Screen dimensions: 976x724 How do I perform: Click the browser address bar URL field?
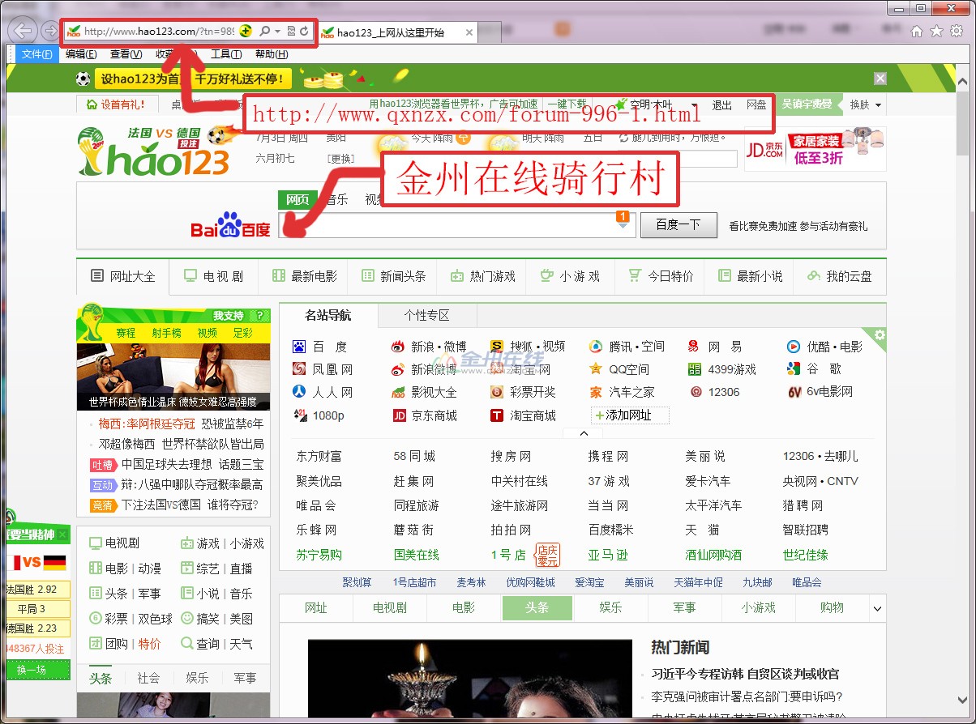pos(160,32)
